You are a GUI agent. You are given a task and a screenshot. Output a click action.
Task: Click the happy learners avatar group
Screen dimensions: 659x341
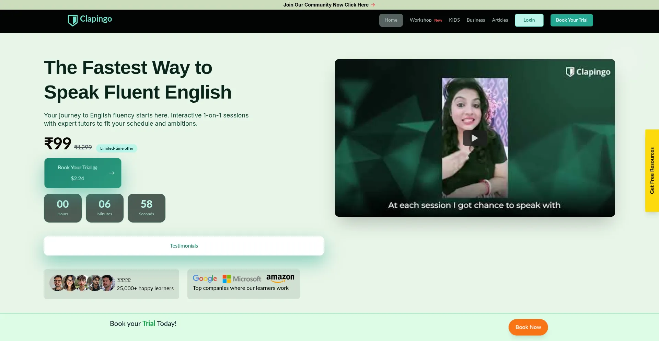pos(82,283)
